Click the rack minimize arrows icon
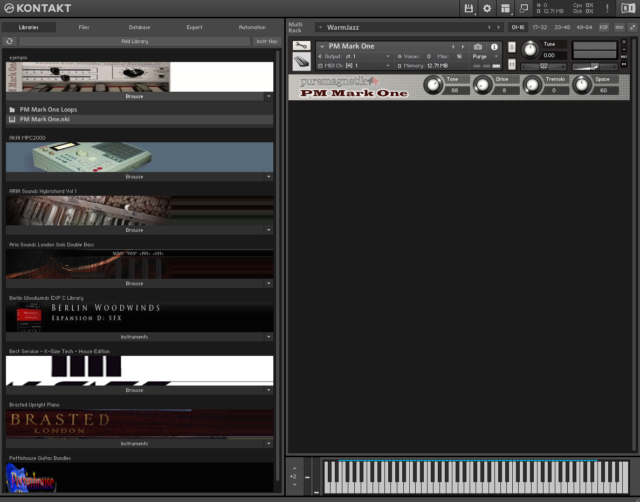 pos(632,27)
